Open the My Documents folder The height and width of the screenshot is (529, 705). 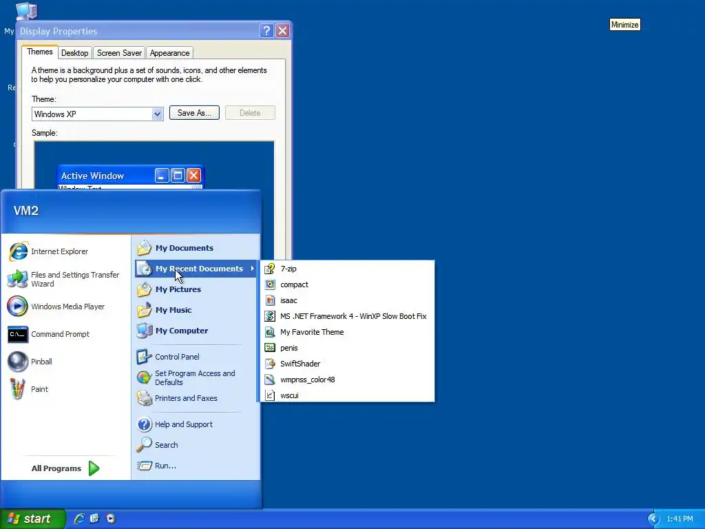point(196,248)
